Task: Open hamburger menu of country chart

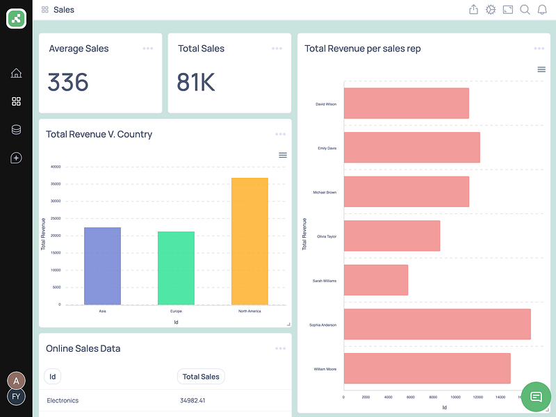Action: click(x=283, y=155)
